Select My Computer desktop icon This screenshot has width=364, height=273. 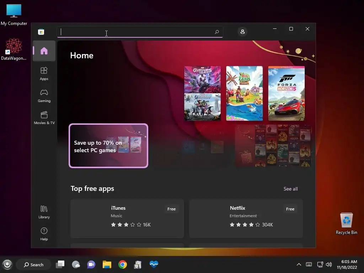click(14, 15)
